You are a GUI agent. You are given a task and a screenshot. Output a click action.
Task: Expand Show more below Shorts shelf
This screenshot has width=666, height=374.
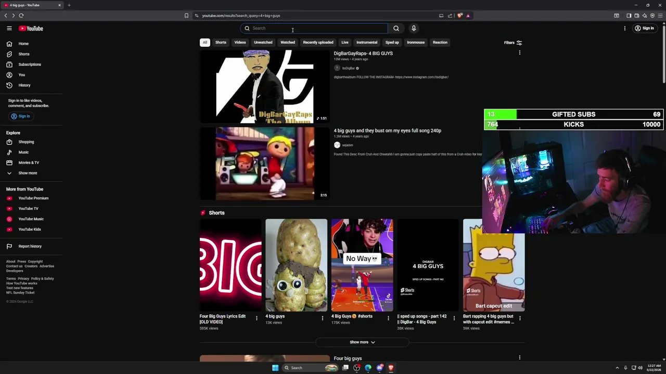pos(362,342)
